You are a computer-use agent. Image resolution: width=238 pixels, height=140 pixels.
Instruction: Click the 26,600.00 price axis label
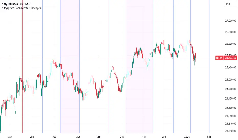pos(231,32)
